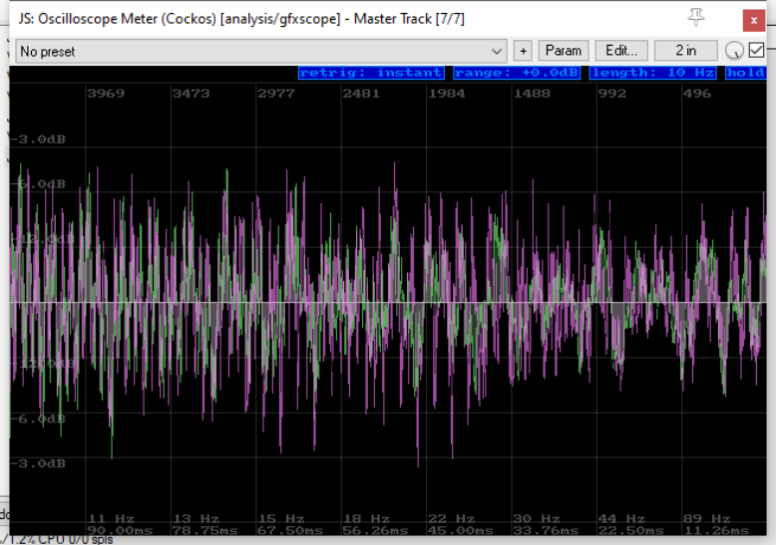The height and width of the screenshot is (545, 776).
Task: Click the 3969 time grid label
Action: (106, 94)
